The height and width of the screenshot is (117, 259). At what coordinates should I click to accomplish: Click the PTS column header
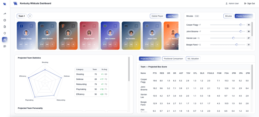[x=155, y=73]
